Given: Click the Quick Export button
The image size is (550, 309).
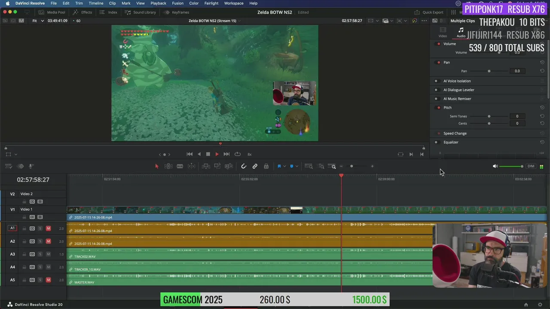Looking at the screenshot, I should [x=429, y=12].
